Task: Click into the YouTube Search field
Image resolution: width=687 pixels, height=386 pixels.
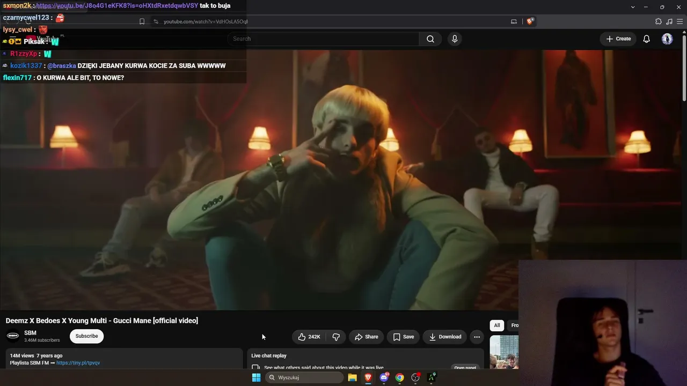Action: tap(324, 39)
